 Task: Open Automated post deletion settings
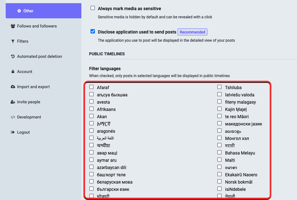39,57
